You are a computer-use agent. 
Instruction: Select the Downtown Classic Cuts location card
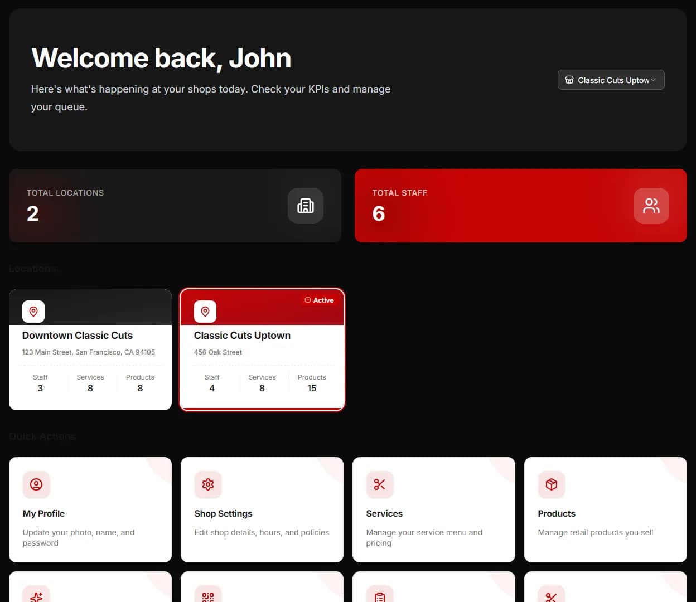[x=90, y=348]
